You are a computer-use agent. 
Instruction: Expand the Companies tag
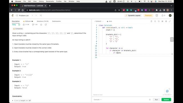18,29
